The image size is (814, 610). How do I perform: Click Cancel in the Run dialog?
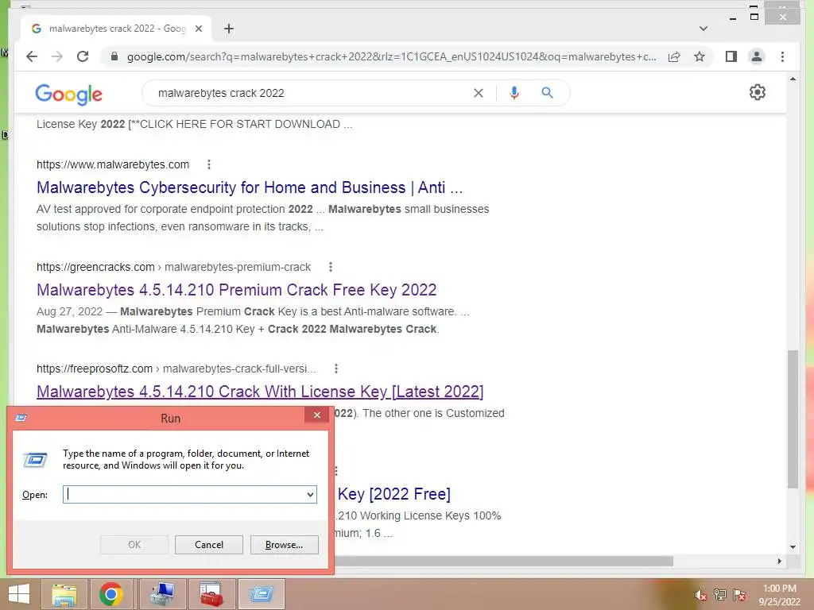coord(209,545)
